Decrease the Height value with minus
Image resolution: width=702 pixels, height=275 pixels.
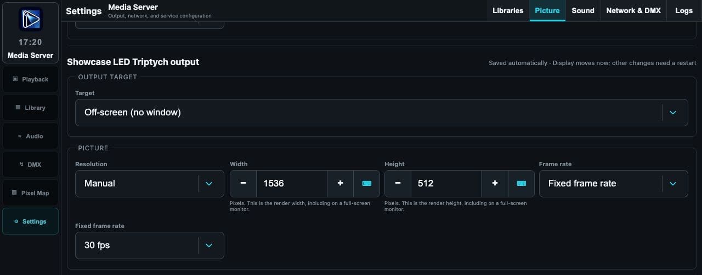coord(398,184)
